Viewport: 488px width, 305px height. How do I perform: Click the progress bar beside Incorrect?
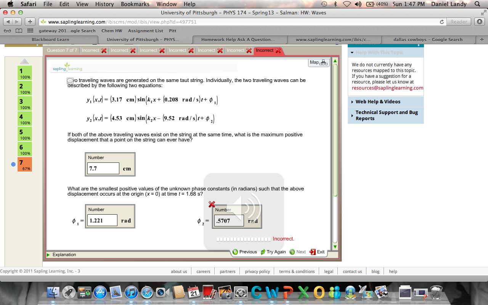[x=243, y=239]
